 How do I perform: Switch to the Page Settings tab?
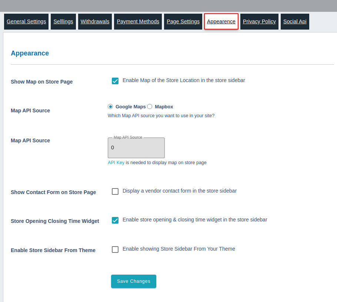pyautogui.click(x=183, y=21)
